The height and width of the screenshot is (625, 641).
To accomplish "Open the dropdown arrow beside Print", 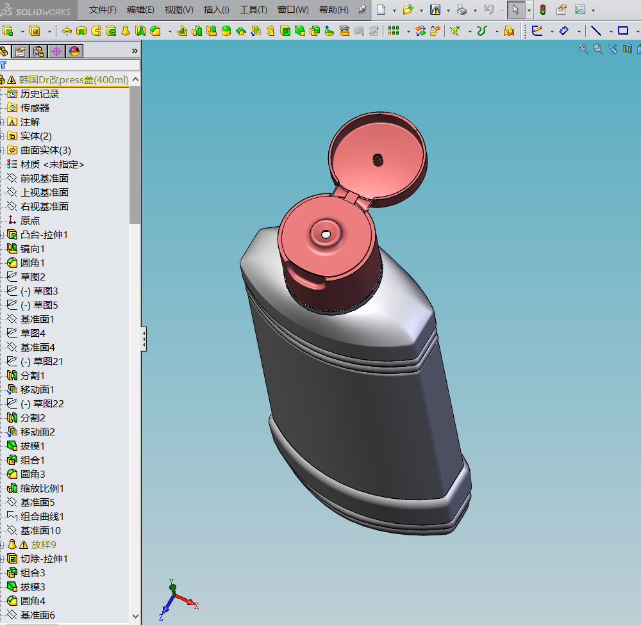I will tap(475, 10).
